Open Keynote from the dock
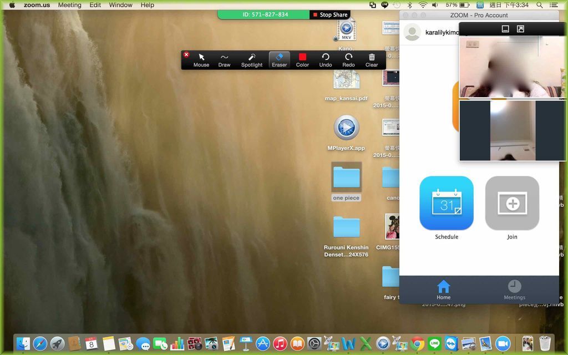 (x=246, y=343)
